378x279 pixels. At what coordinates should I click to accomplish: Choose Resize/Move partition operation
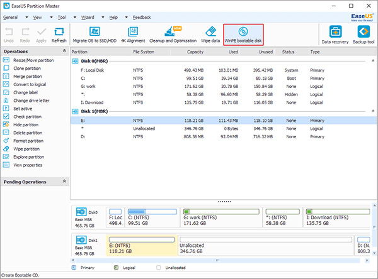click(x=33, y=60)
